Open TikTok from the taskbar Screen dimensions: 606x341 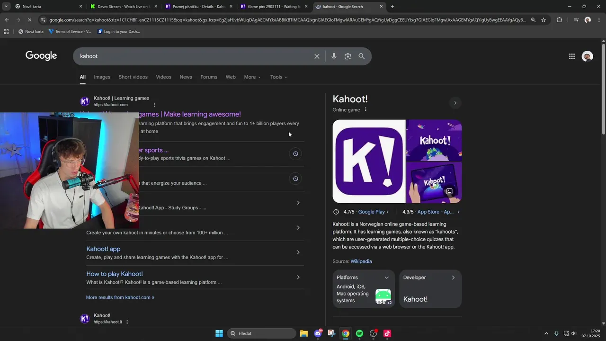tap(387, 333)
